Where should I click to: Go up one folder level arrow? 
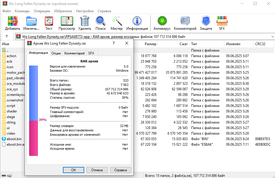pyautogui.click(x=7, y=37)
